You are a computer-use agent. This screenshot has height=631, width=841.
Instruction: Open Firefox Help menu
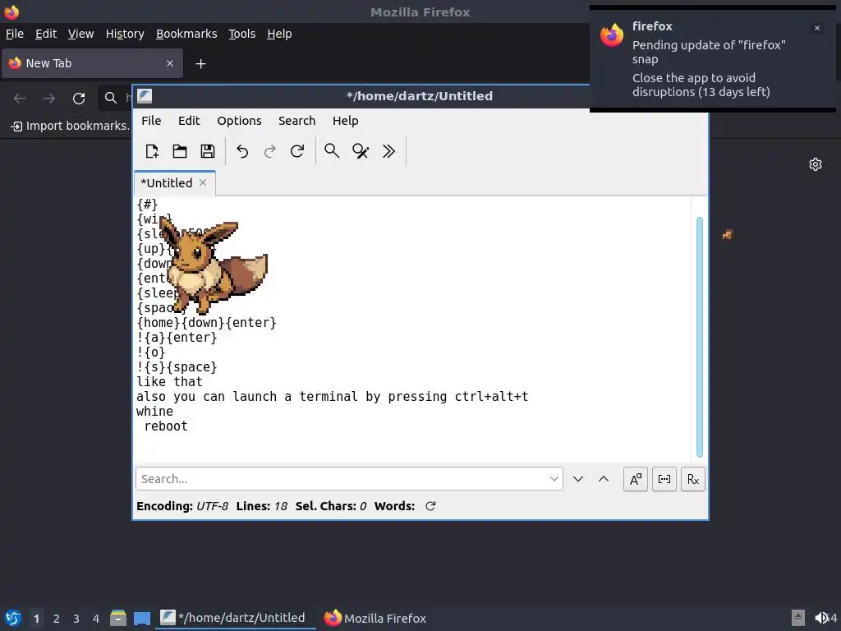tap(279, 34)
